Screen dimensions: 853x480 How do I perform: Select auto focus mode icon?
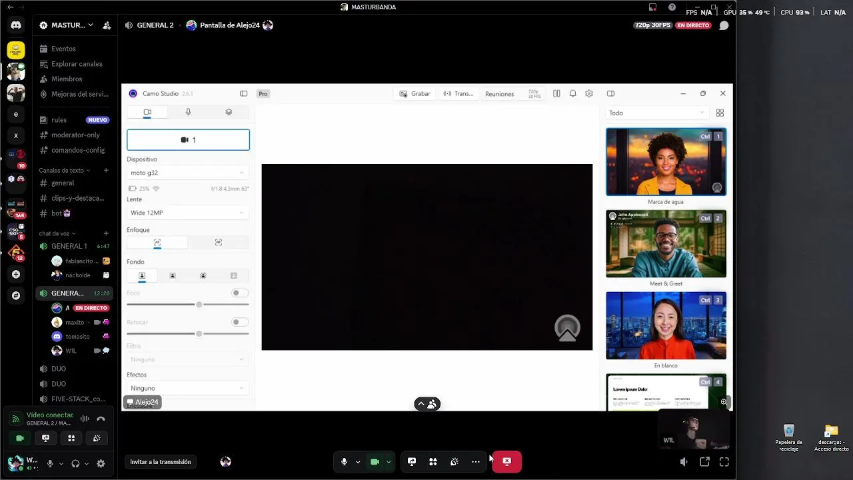pos(157,243)
